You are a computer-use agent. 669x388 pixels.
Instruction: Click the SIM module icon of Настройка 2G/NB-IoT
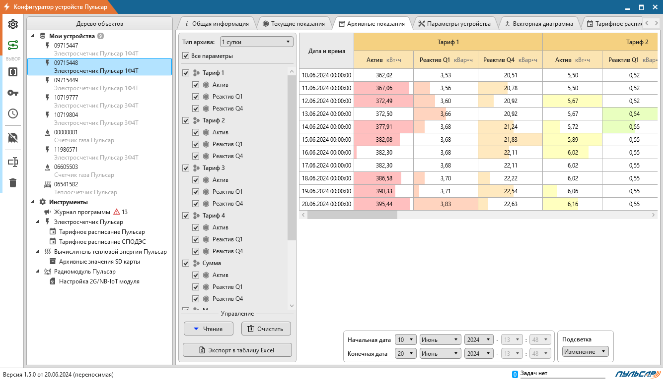tap(53, 281)
